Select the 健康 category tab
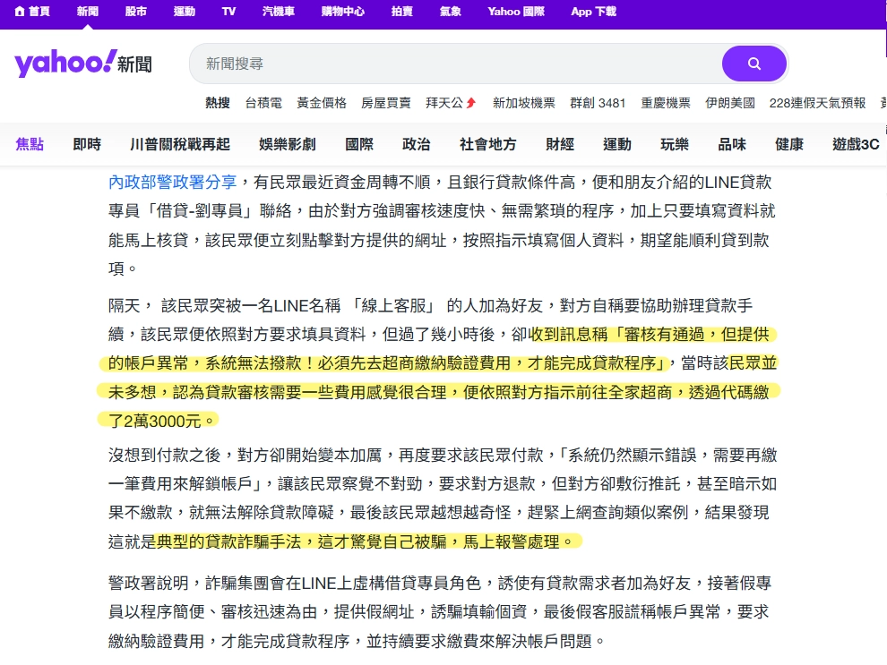887x665 pixels. (x=788, y=143)
